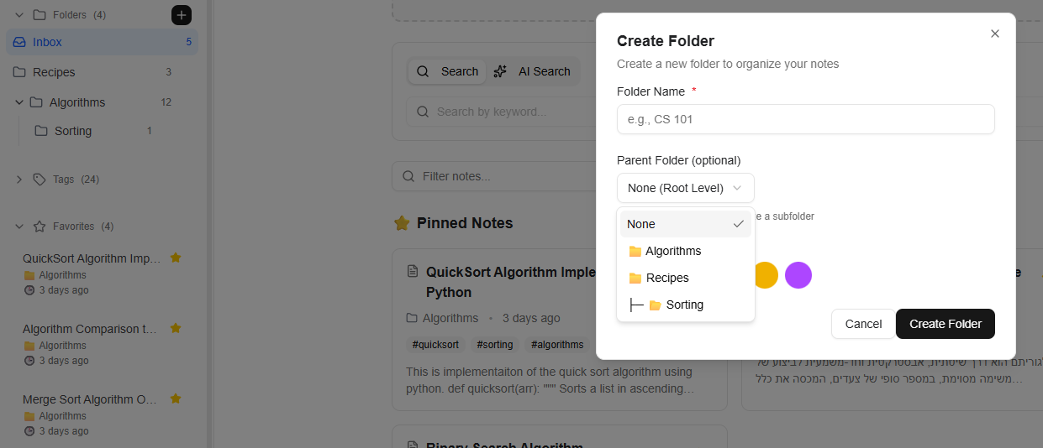This screenshot has width=1043, height=448.
Task: Collapse the Algorithms folder tree
Action: 19,102
